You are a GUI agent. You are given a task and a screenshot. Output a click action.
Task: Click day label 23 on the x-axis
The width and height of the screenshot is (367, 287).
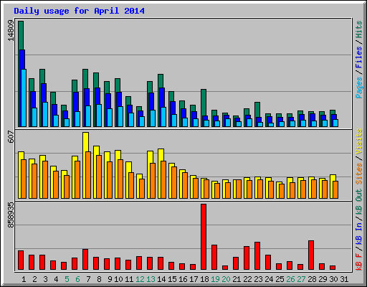click(258, 279)
